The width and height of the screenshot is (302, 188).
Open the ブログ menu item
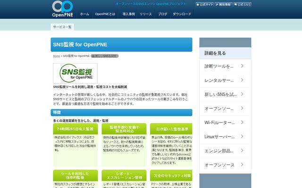click(x=163, y=14)
